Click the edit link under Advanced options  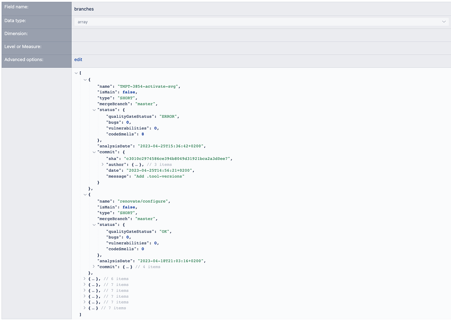click(78, 59)
